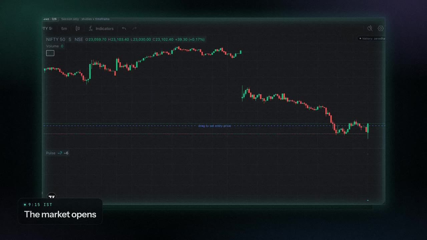Select the Pulse indicator label
The width and height of the screenshot is (427, 240).
tap(51, 153)
